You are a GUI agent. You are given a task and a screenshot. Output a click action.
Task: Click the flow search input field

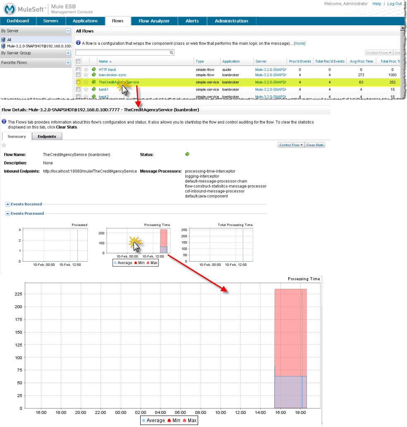(x=122, y=53)
